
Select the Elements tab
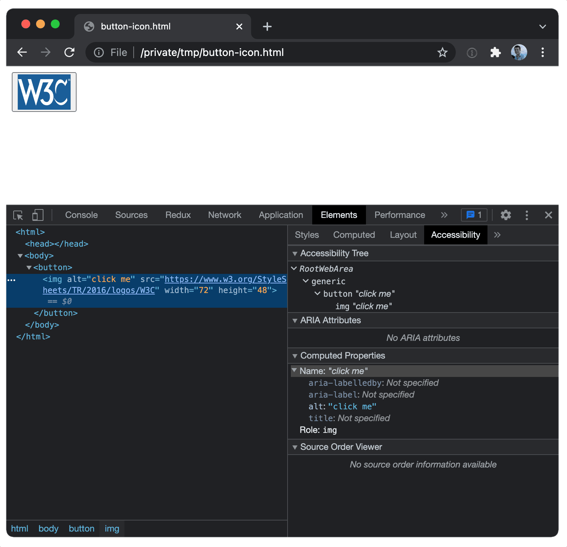tap(339, 215)
